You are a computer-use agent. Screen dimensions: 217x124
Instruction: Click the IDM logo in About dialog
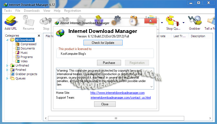coord(60,33)
